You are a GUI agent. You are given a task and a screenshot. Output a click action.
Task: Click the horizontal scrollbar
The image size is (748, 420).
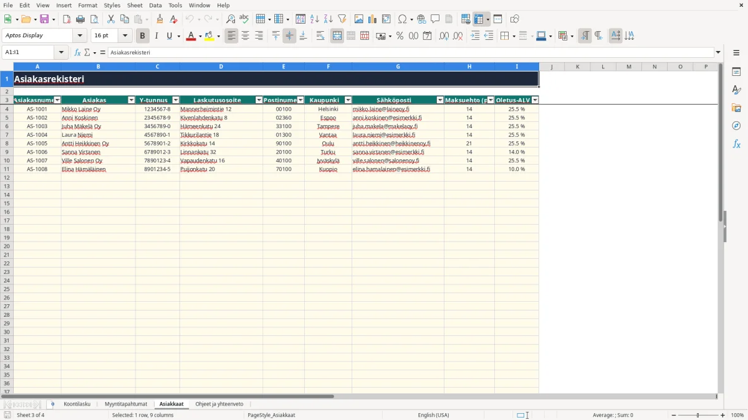(x=360, y=396)
